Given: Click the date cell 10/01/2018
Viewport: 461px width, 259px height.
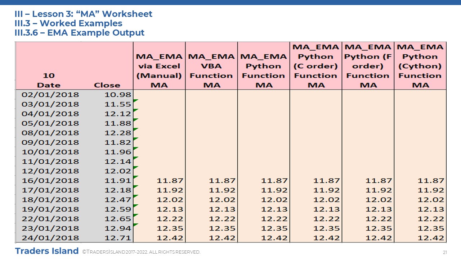Looking at the screenshot, I should click(x=50, y=152).
